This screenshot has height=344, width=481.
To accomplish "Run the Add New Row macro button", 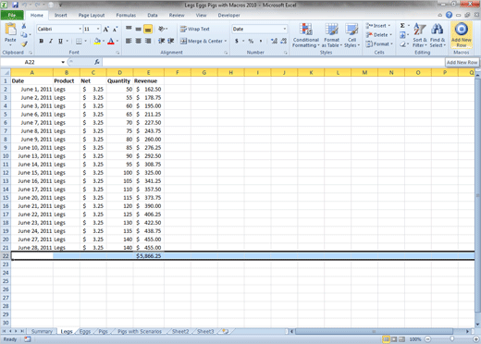I will pos(462,34).
